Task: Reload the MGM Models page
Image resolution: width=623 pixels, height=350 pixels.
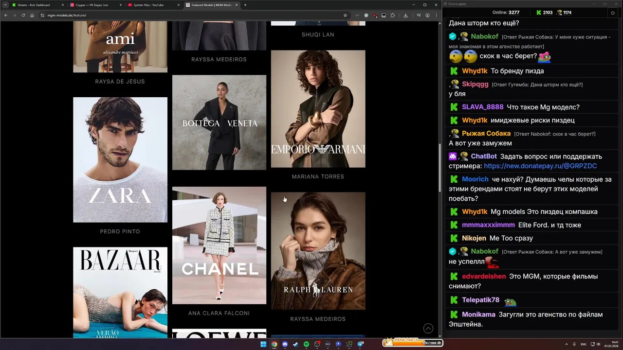Action: tap(23, 15)
